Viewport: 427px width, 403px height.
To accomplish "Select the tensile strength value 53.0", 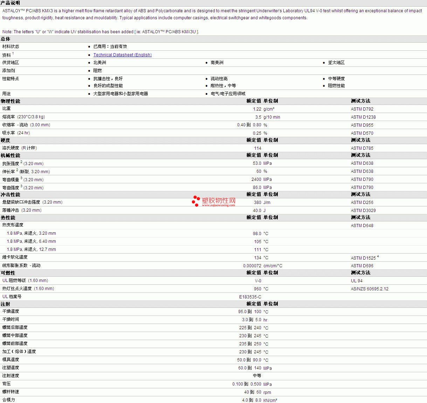I will coord(257,163).
